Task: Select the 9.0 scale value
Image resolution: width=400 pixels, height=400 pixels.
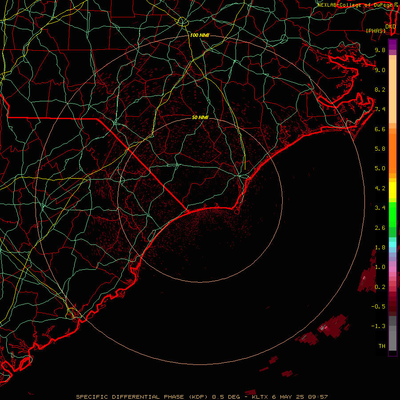Action: coord(380,70)
